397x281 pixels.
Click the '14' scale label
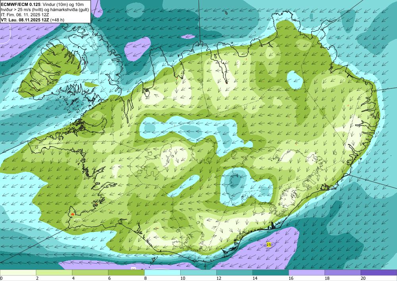pyautogui.click(x=255, y=279)
